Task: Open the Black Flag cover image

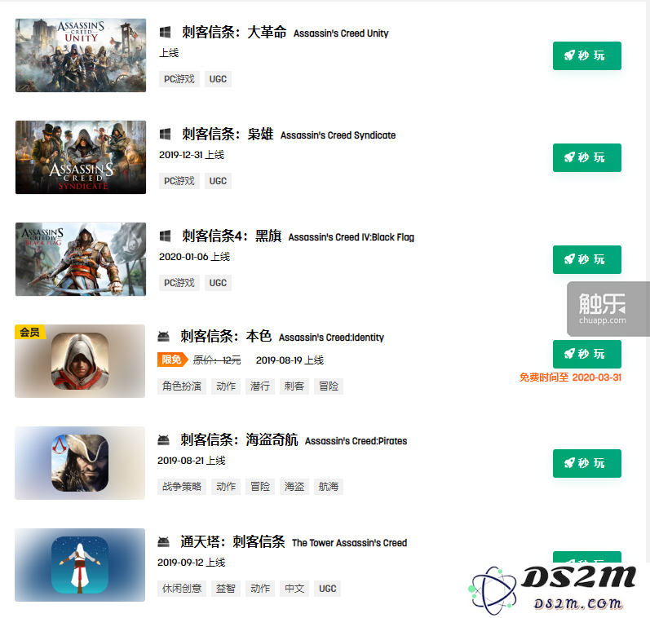Action: [x=81, y=259]
